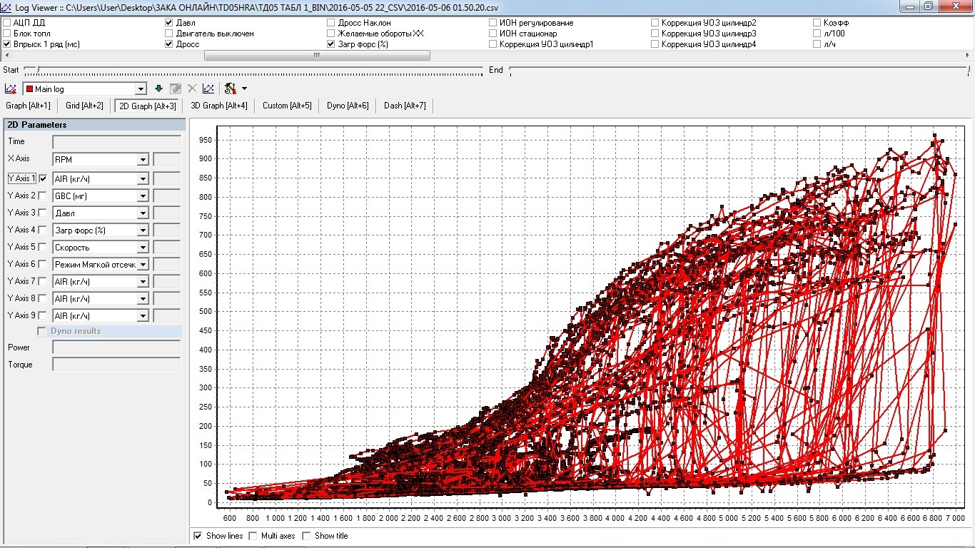Uncheck the Y Axis 1 checkbox

click(44, 178)
